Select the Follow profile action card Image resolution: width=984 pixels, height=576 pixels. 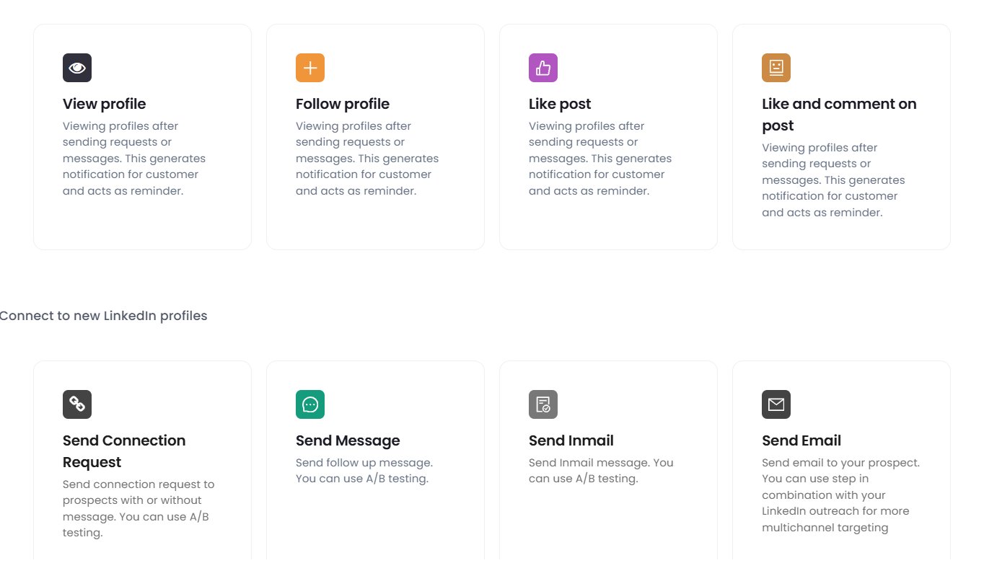[x=375, y=136]
